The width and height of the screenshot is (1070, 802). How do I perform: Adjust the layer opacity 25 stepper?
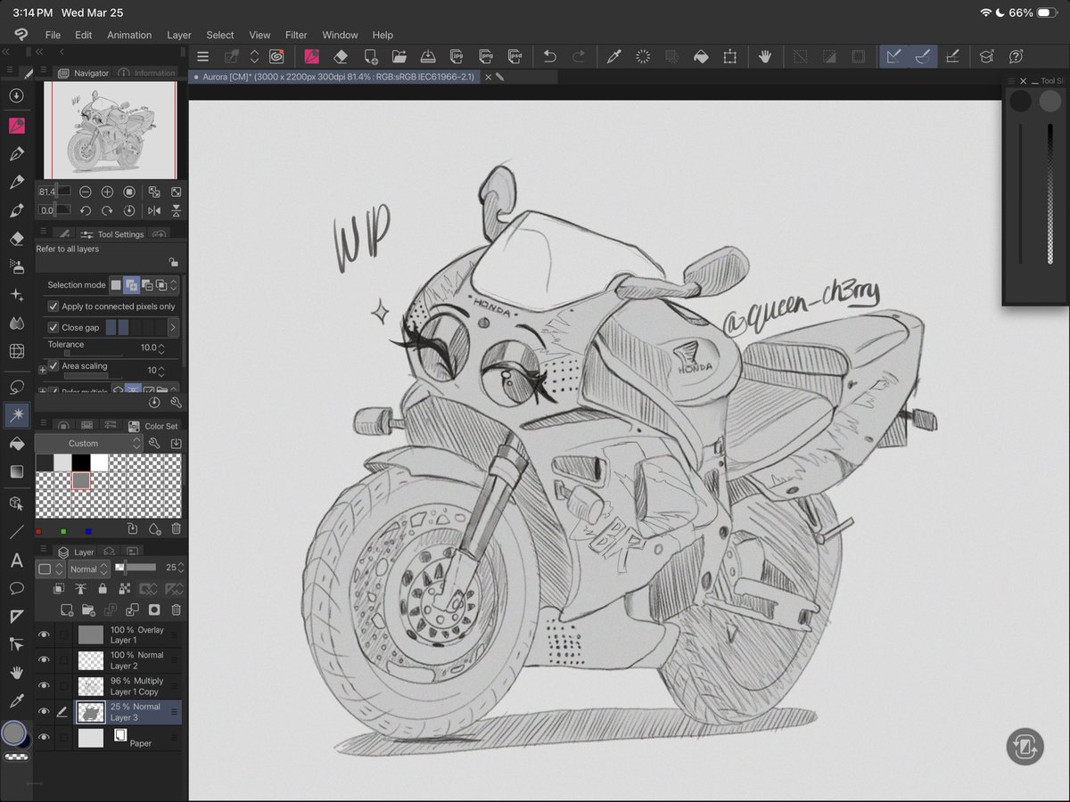click(182, 568)
